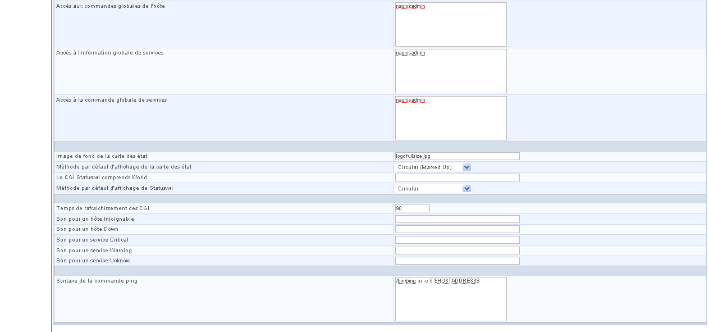The width and height of the screenshot is (709, 332).
Task: Focus the unreachable host sound input field
Action: tap(457, 219)
